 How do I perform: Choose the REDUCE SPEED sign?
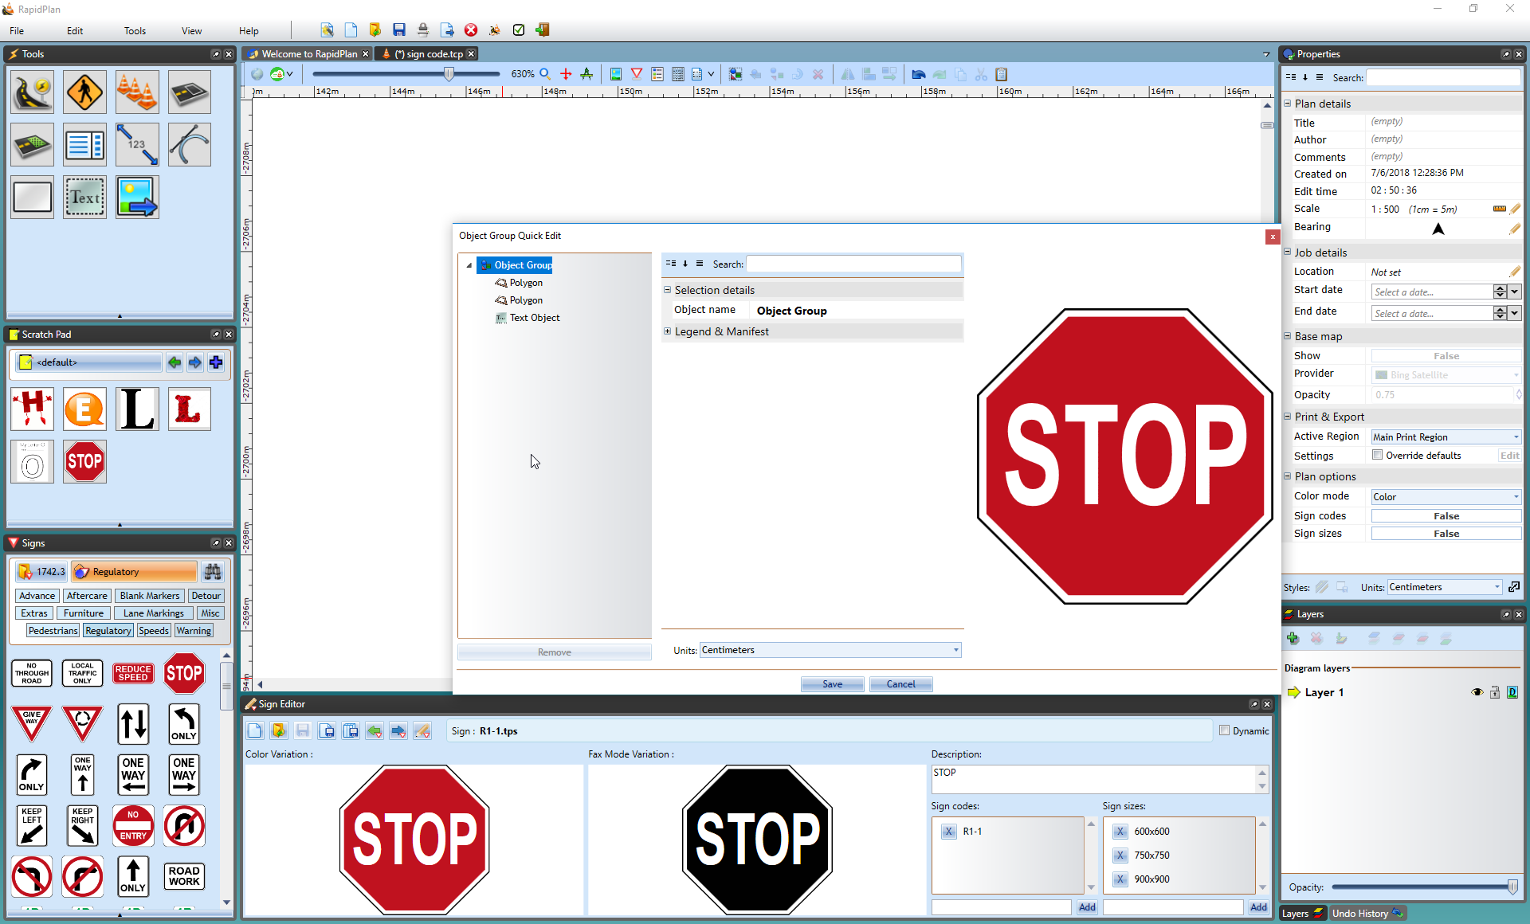click(x=133, y=673)
